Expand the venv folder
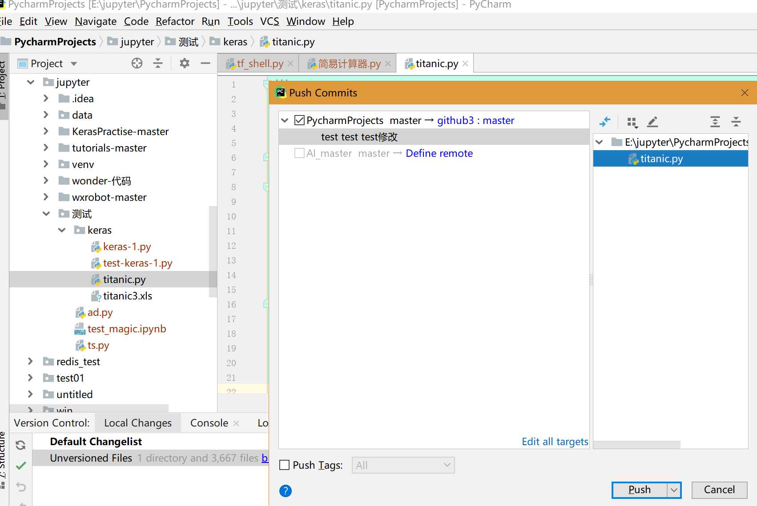Screen dimensions: 757x506 (46, 164)
